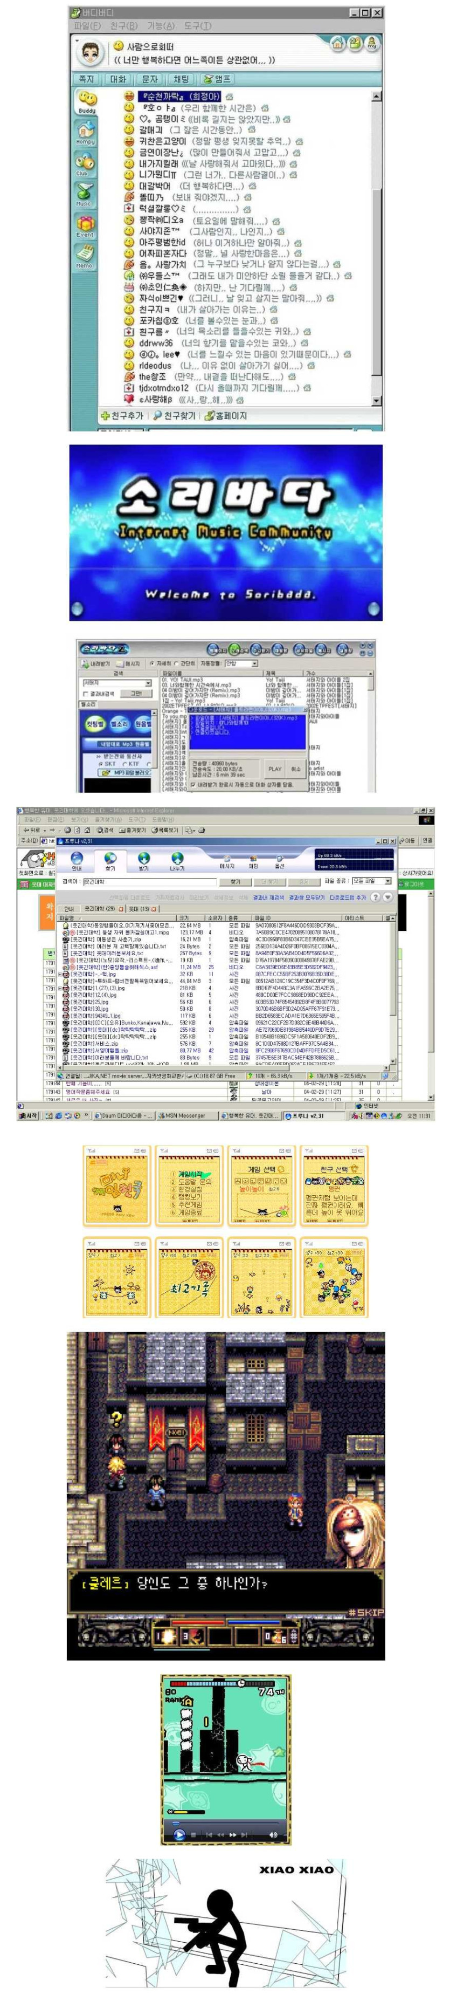
Task: Select 홍대 (13) results tab in Pruna
Action: (x=141, y=908)
